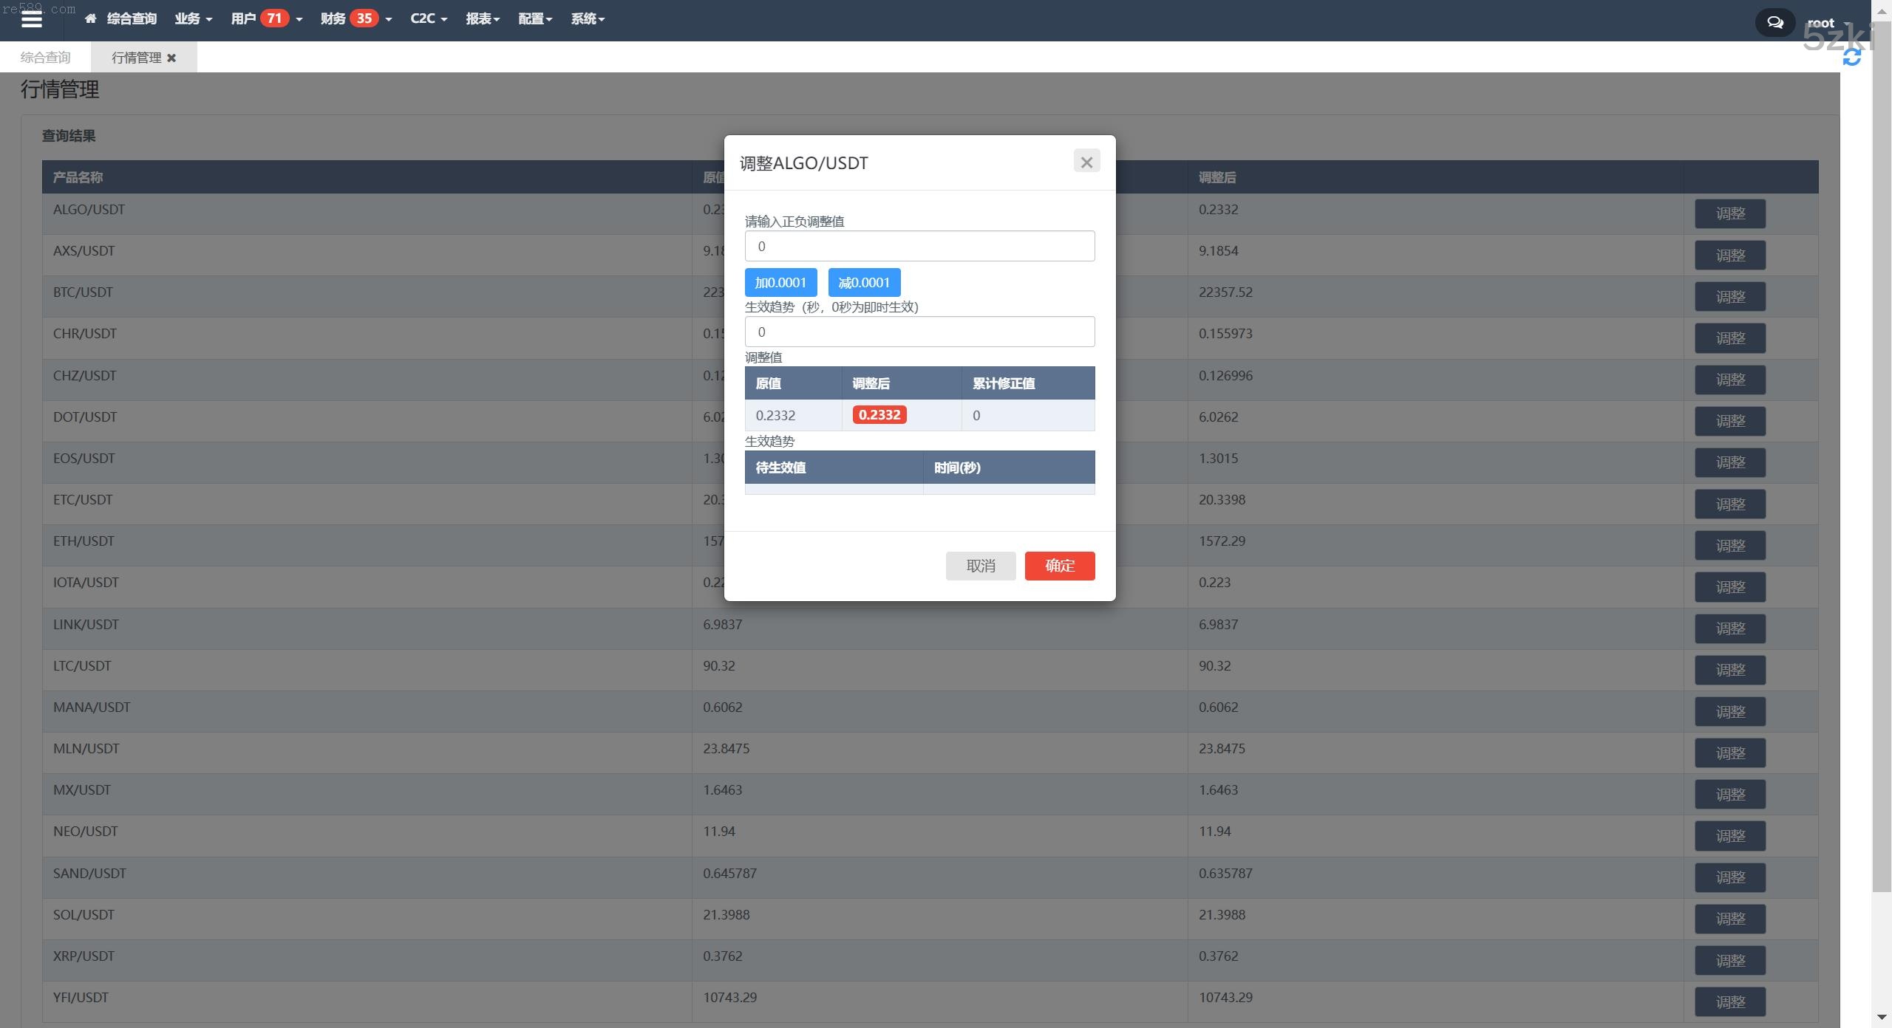Viewport: 1892px width, 1028px height.
Task: Close the 行情管理 tab via its x icon
Action: pos(171,58)
